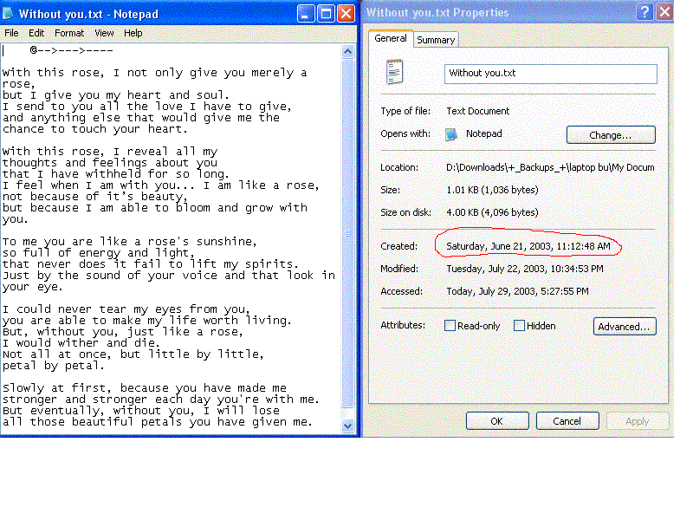Click the Notepad scrollbar down arrow
This screenshot has height=520, width=693.
tap(348, 426)
